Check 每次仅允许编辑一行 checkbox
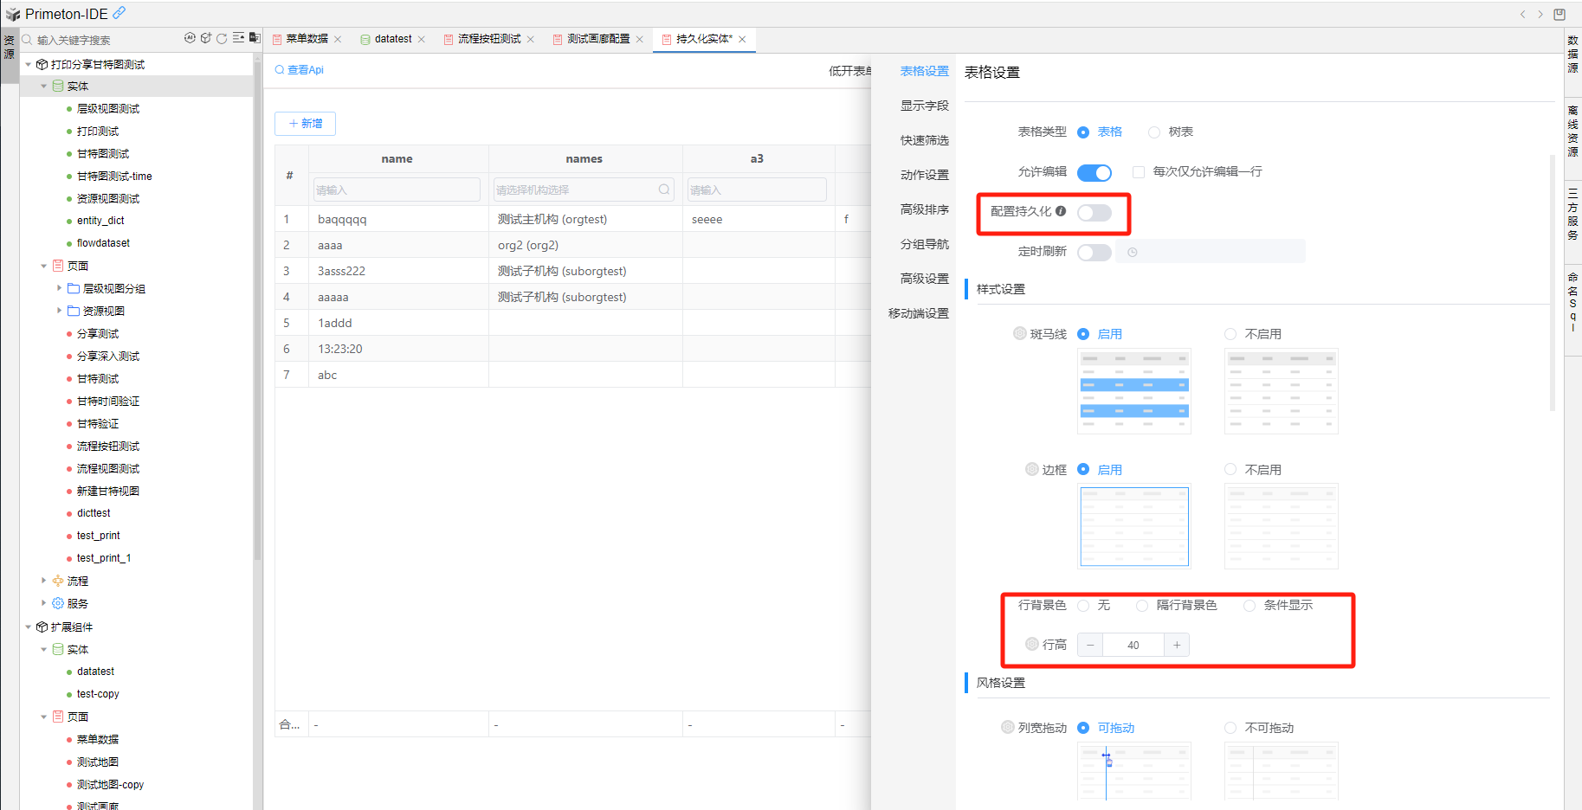This screenshot has width=1582, height=810. (1139, 172)
